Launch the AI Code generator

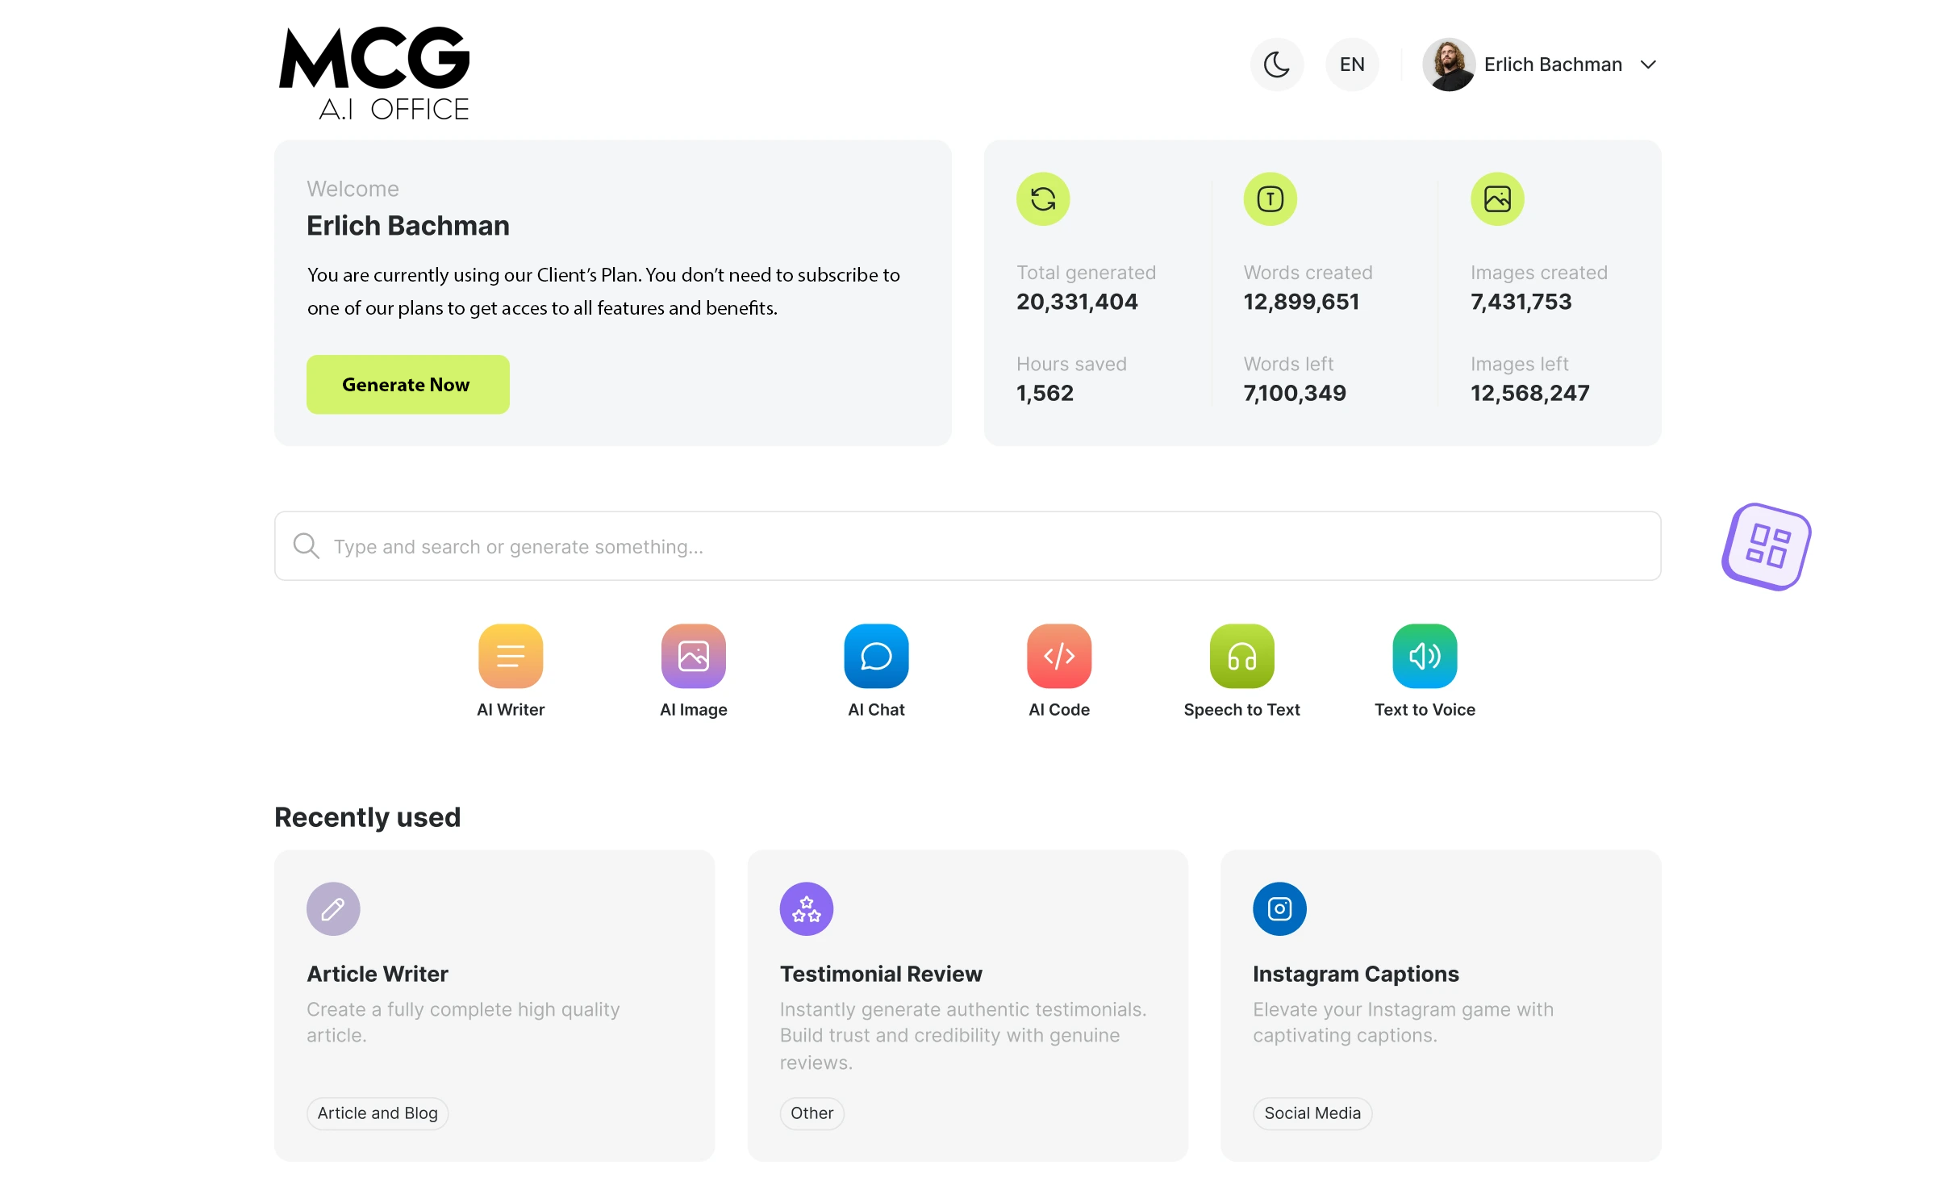1058,656
